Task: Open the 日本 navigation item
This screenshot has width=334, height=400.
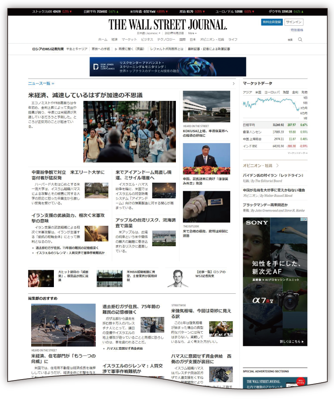Action: [x=193, y=40]
